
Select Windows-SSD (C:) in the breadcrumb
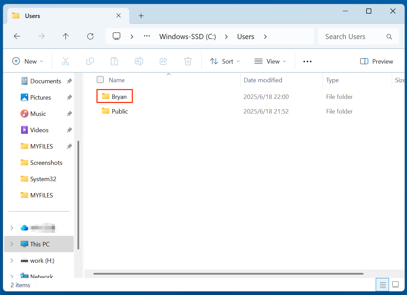[x=188, y=37]
